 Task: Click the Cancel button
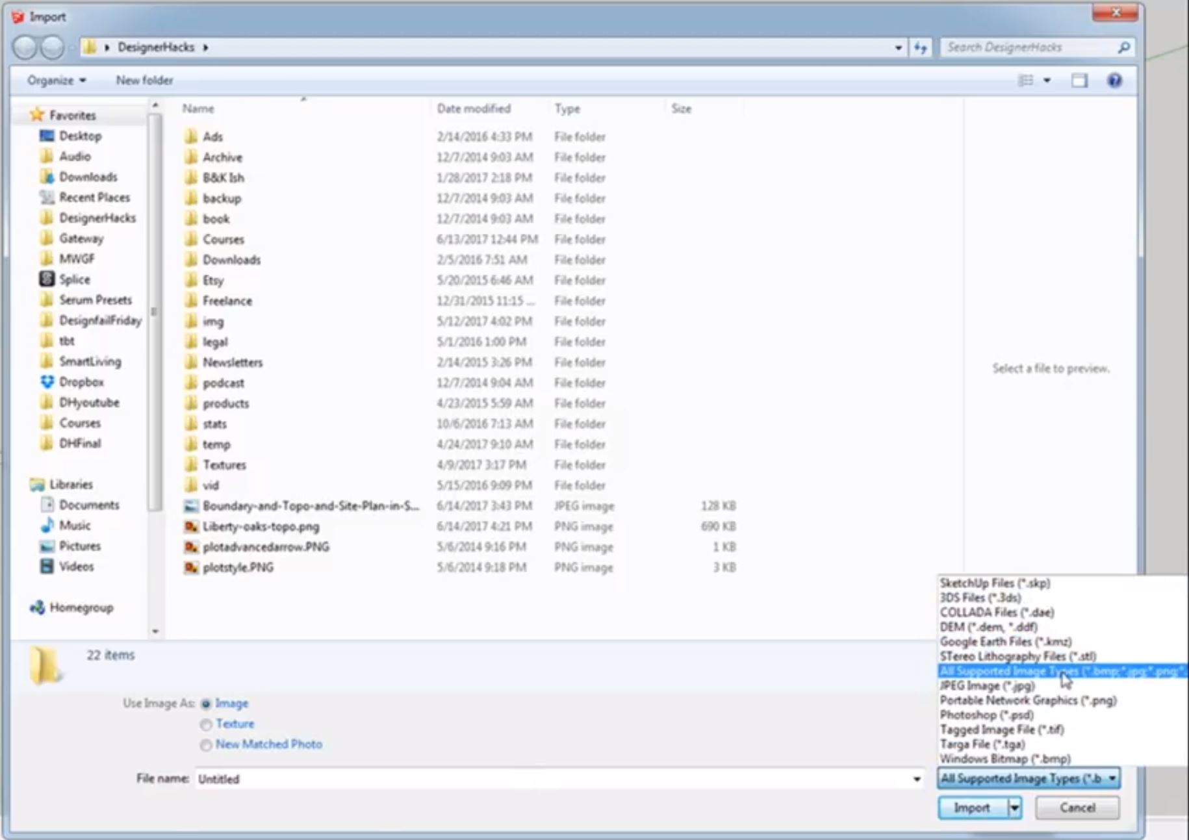1077,808
